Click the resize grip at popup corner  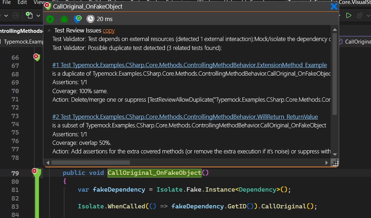click(x=335, y=163)
